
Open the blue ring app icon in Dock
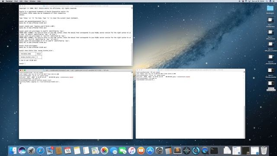(196, 151)
